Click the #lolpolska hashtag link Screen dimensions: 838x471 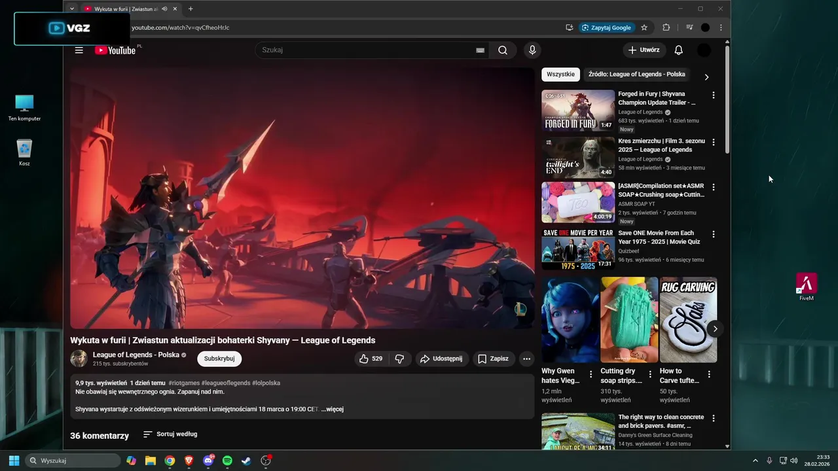coord(266,383)
